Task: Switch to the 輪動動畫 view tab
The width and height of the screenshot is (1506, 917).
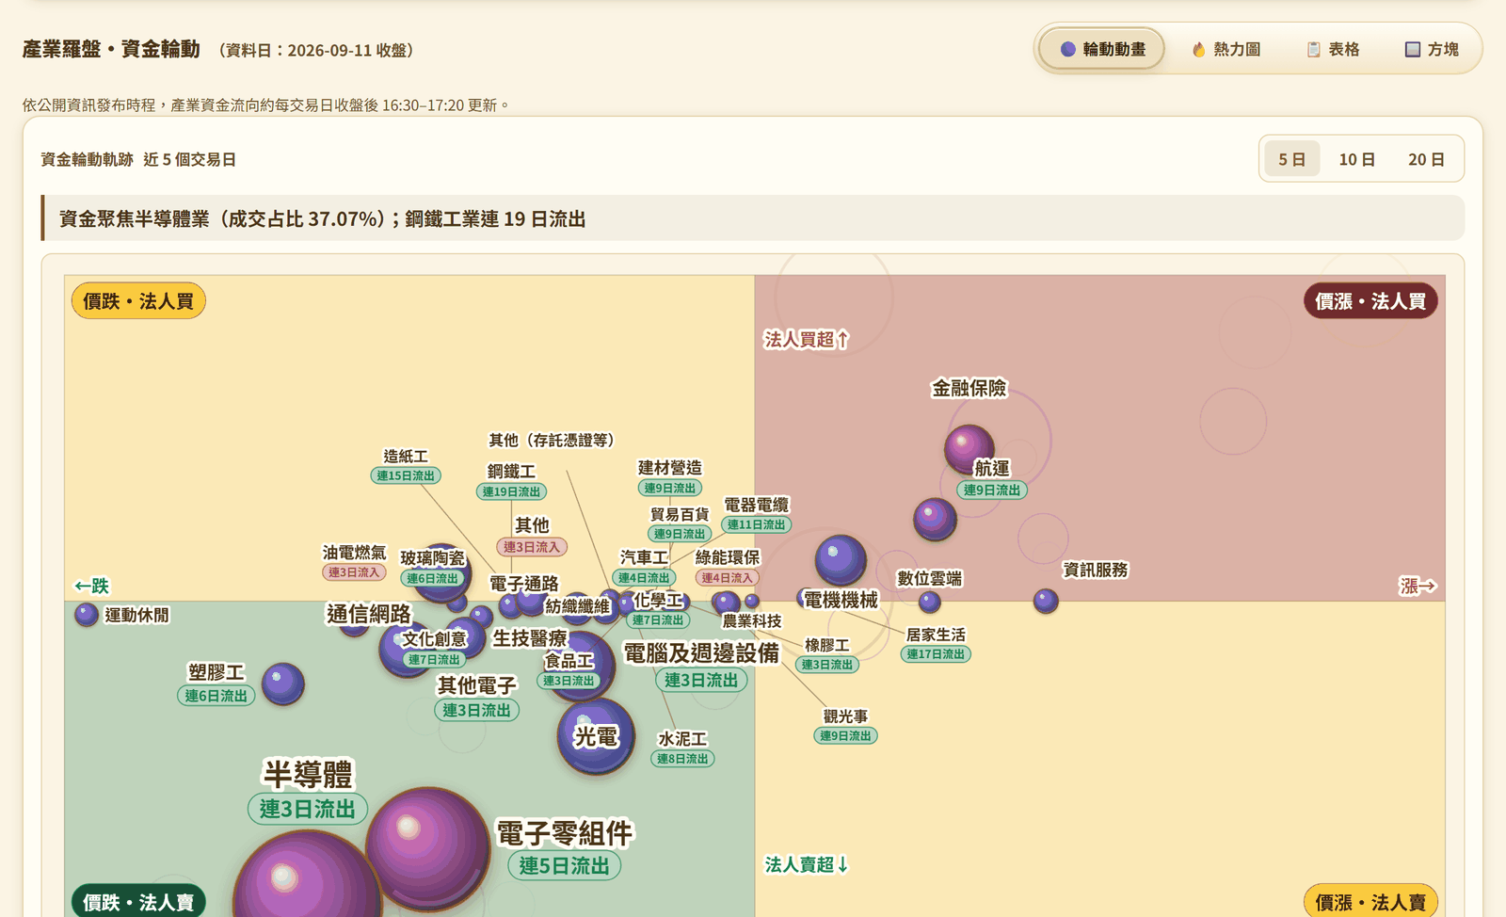Action: pos(1102,49)
